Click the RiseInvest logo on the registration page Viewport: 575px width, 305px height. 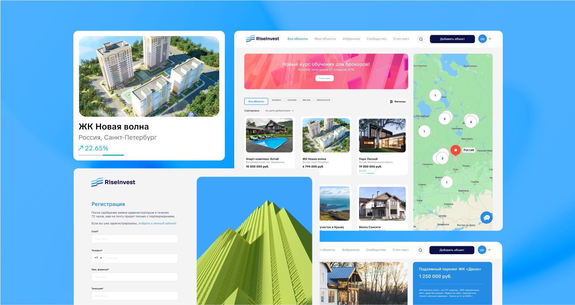coord(113,182)
